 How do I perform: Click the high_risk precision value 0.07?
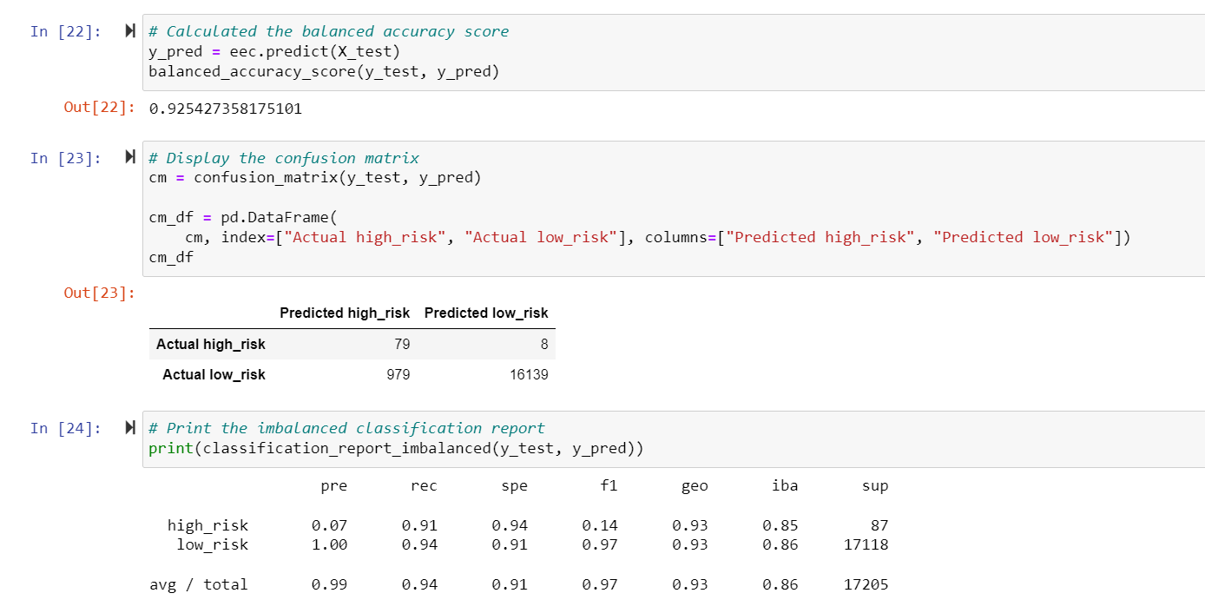coord(330,526)
